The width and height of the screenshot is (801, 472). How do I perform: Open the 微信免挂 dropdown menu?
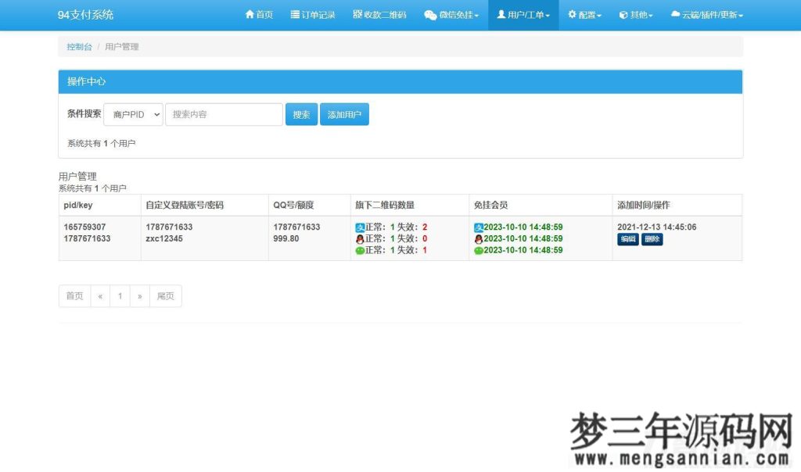point(451,14)
